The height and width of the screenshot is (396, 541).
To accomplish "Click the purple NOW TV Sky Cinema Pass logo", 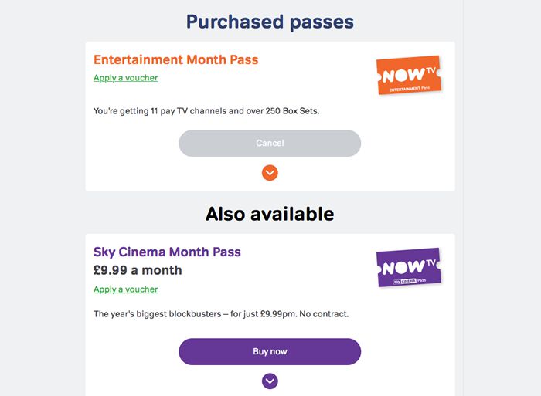I will [x=407, y=268].
